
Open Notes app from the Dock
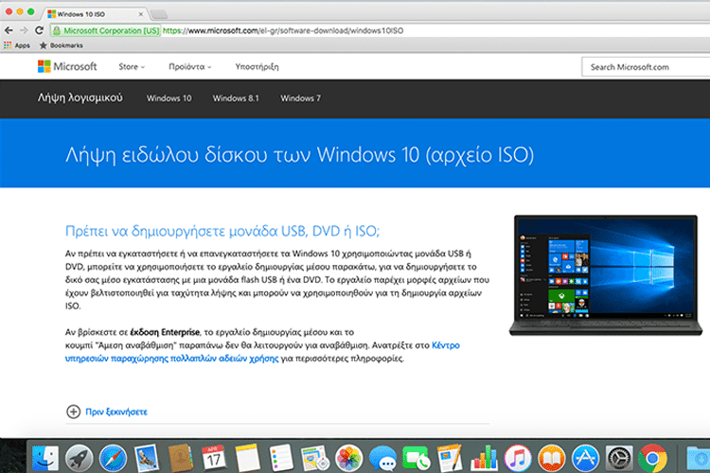247,458
